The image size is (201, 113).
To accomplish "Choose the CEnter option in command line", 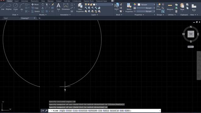I will 69,111.
